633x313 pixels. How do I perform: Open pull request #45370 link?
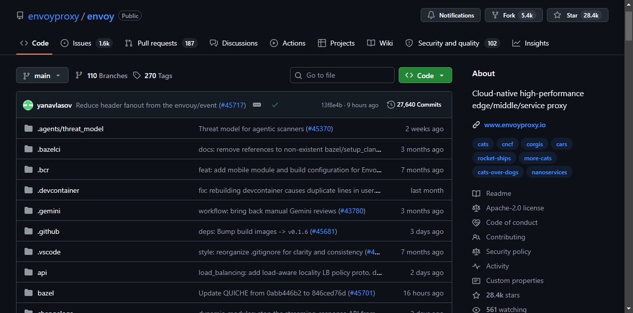tap(320, 129)
